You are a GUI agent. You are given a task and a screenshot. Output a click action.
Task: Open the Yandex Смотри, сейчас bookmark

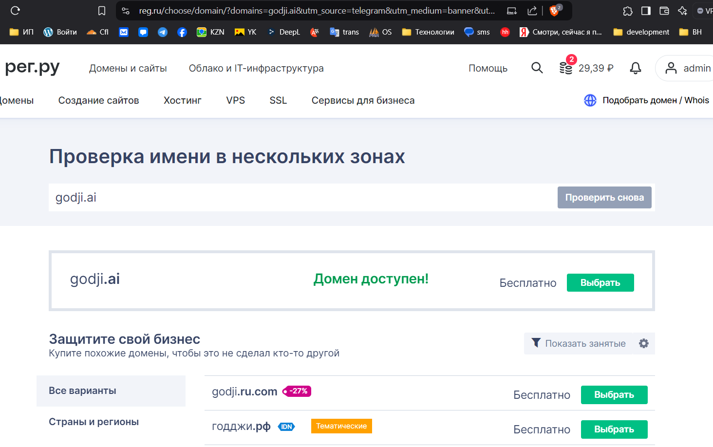[561, 32]
